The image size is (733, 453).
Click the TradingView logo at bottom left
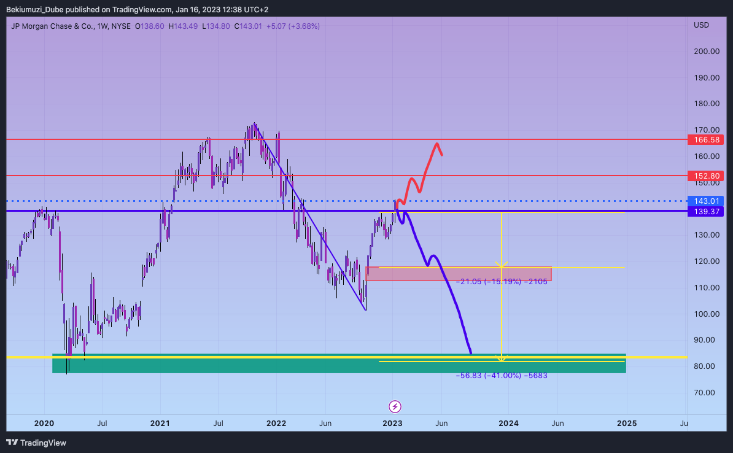(36, 443)
